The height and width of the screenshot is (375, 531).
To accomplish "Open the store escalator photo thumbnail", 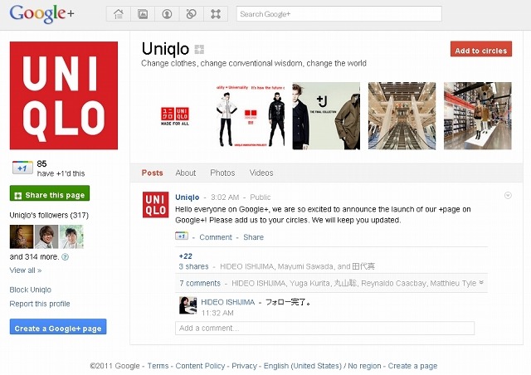I will click(x=402, y=116).
